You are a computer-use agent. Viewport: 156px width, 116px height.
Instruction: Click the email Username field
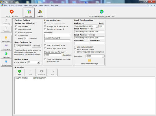click(x=81, y=43)
